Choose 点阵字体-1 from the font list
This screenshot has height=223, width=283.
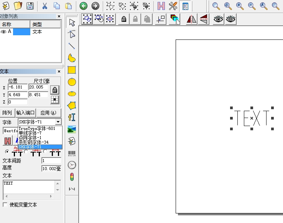(40, 138)
